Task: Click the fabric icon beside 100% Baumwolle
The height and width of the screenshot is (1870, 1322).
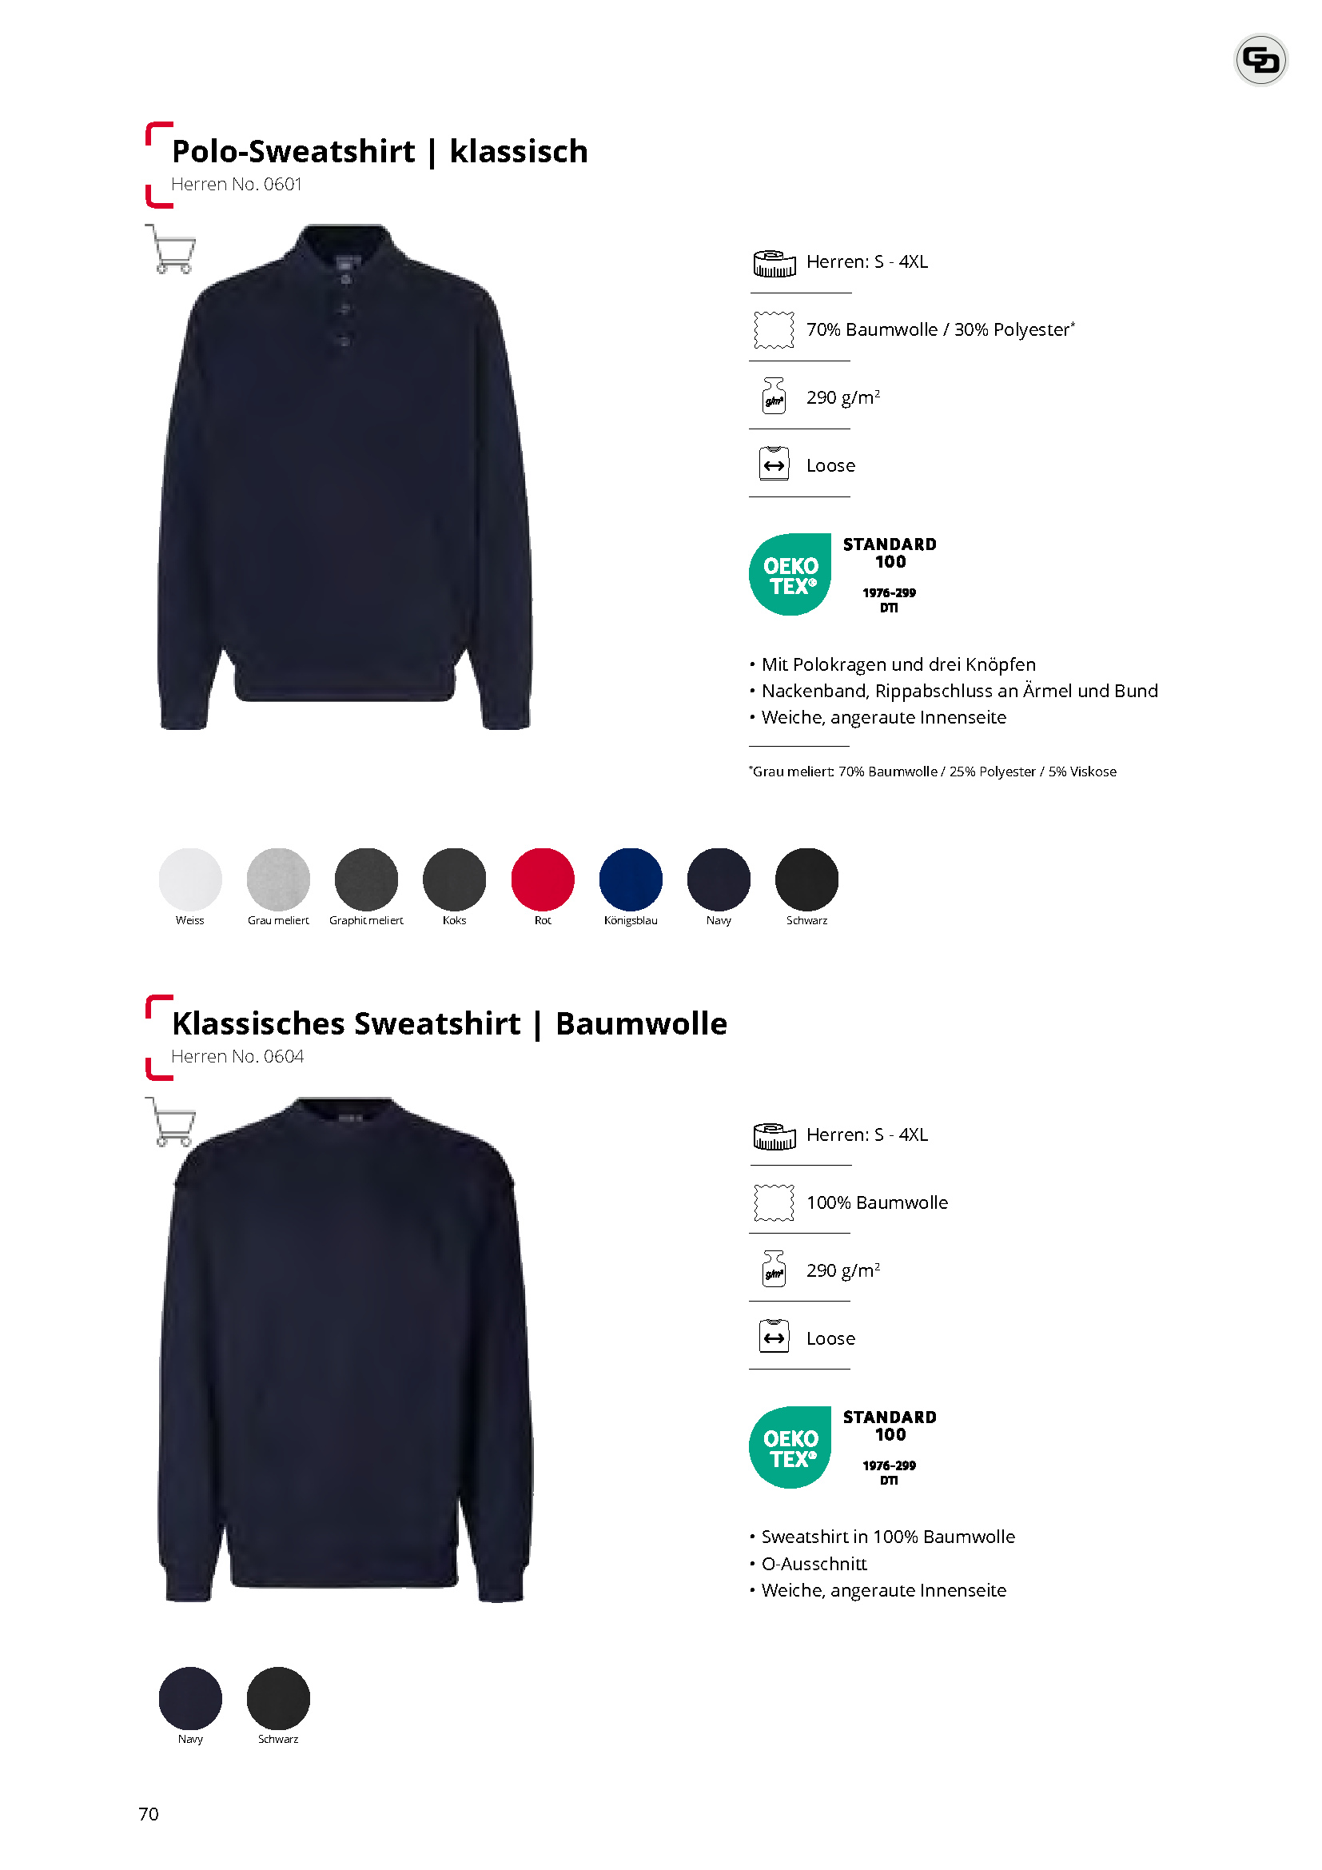Action: click(774, 1203)
